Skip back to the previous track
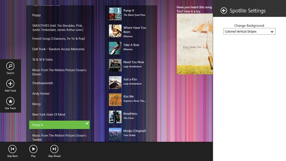 [x=12, y=149]
